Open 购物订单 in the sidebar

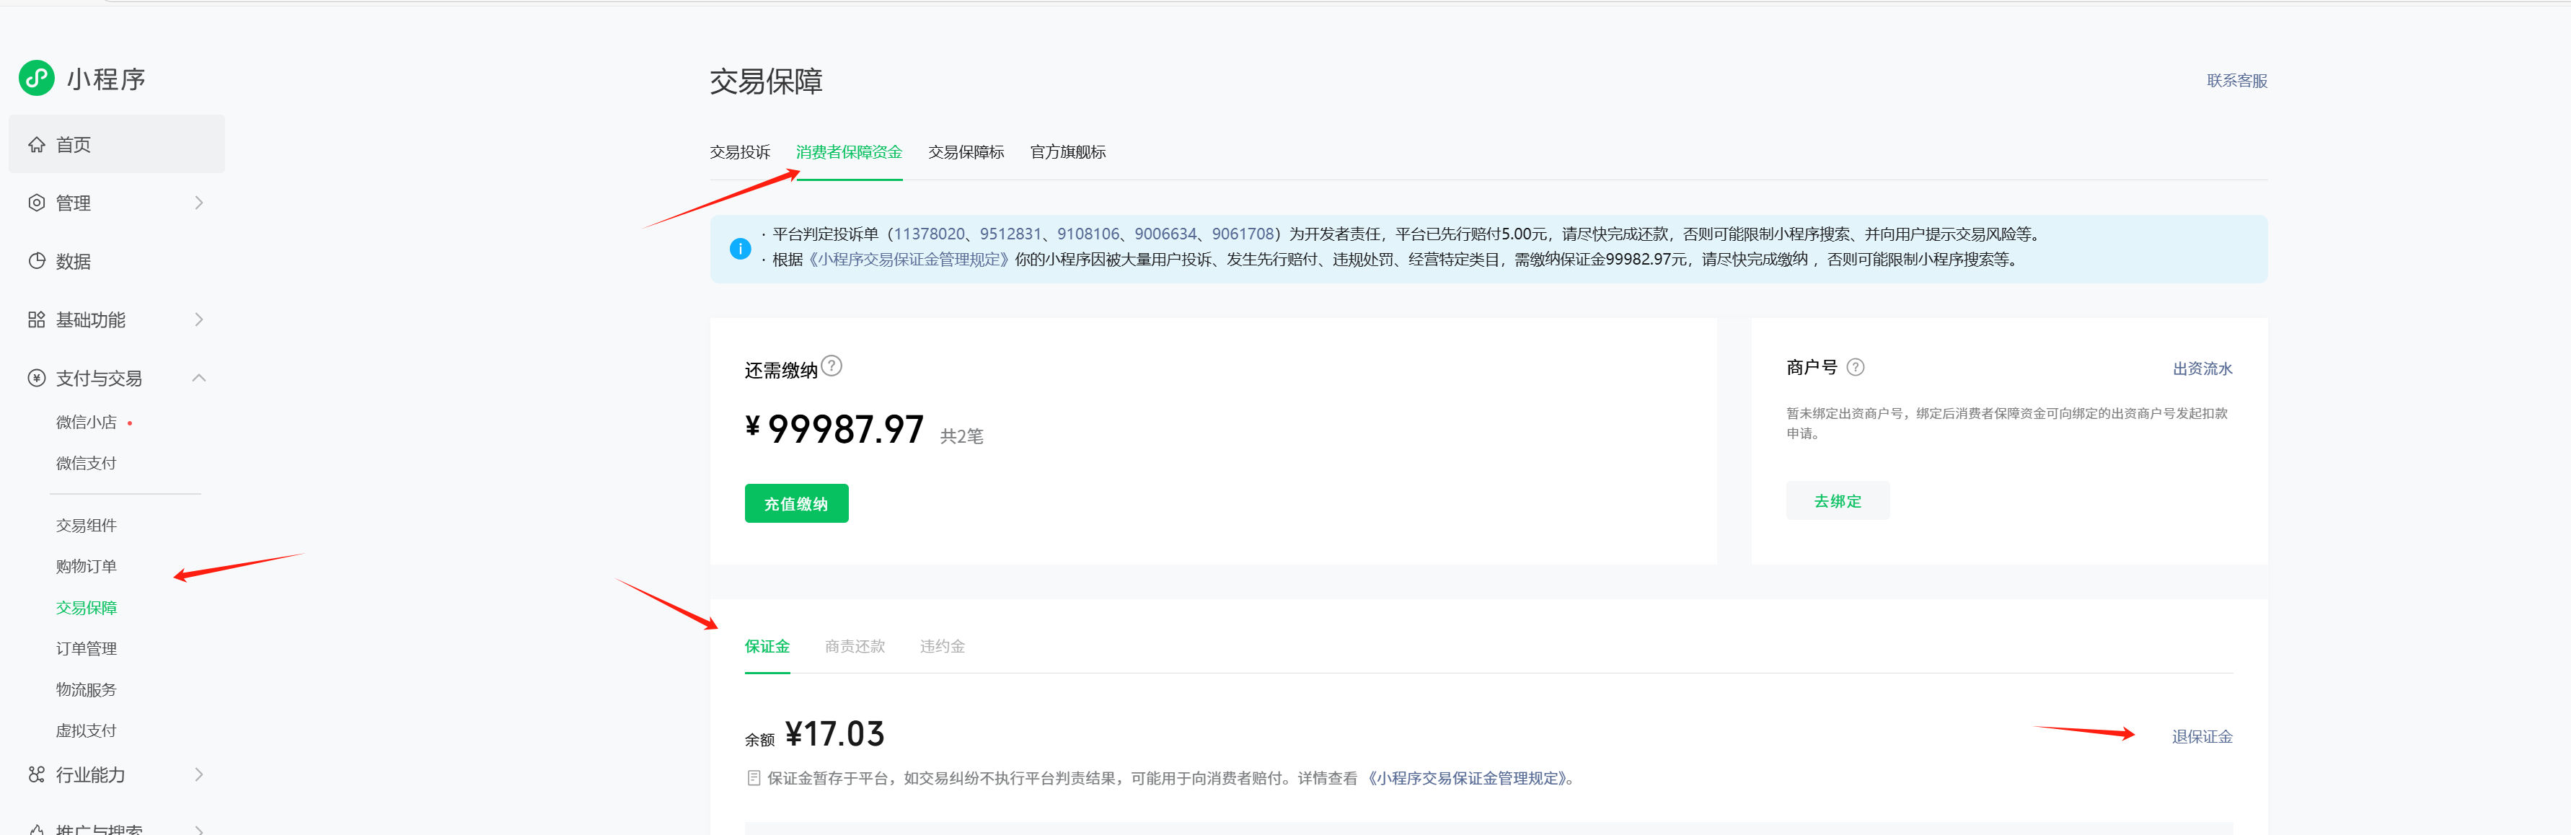point(86,565)
